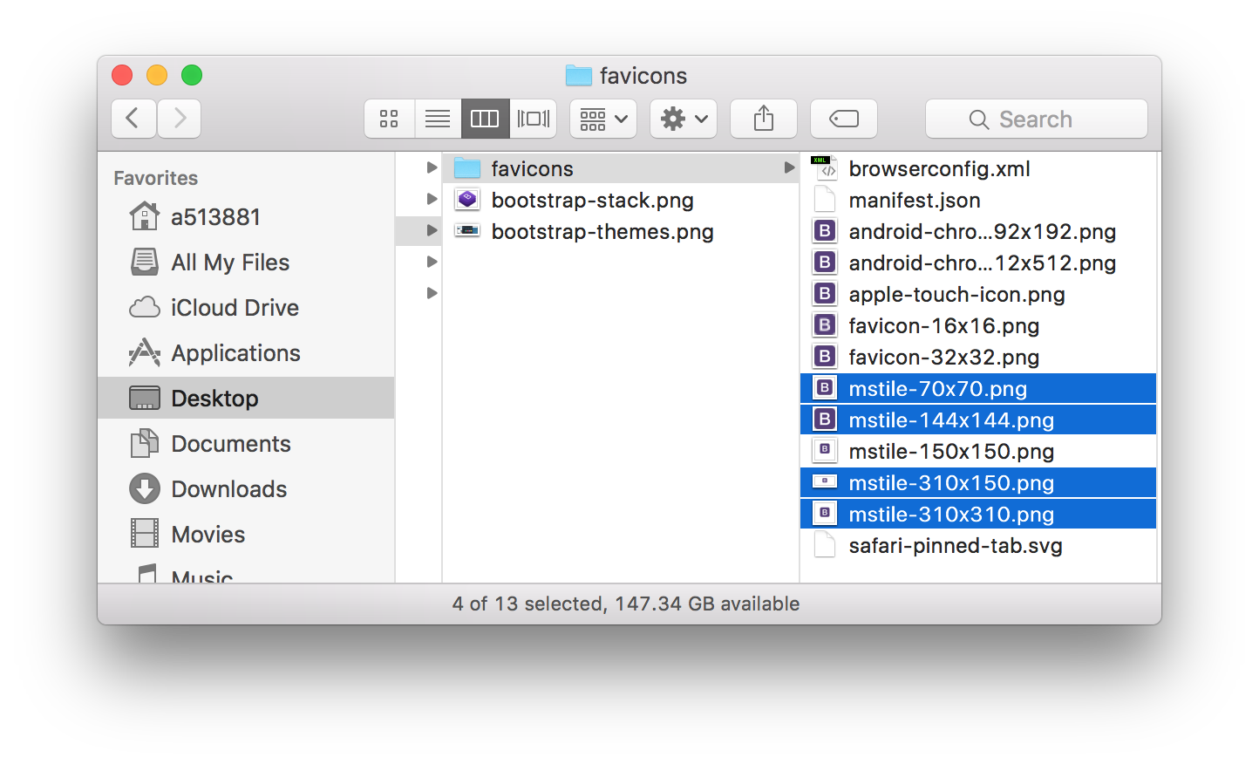This screenshot has height=764, width=1259.
Task: Select favicon-16x16.png file
Action: pyautogui.click(x=978, y=325)
